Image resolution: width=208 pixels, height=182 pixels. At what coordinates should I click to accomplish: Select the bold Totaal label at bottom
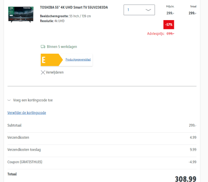coord(12,174)
